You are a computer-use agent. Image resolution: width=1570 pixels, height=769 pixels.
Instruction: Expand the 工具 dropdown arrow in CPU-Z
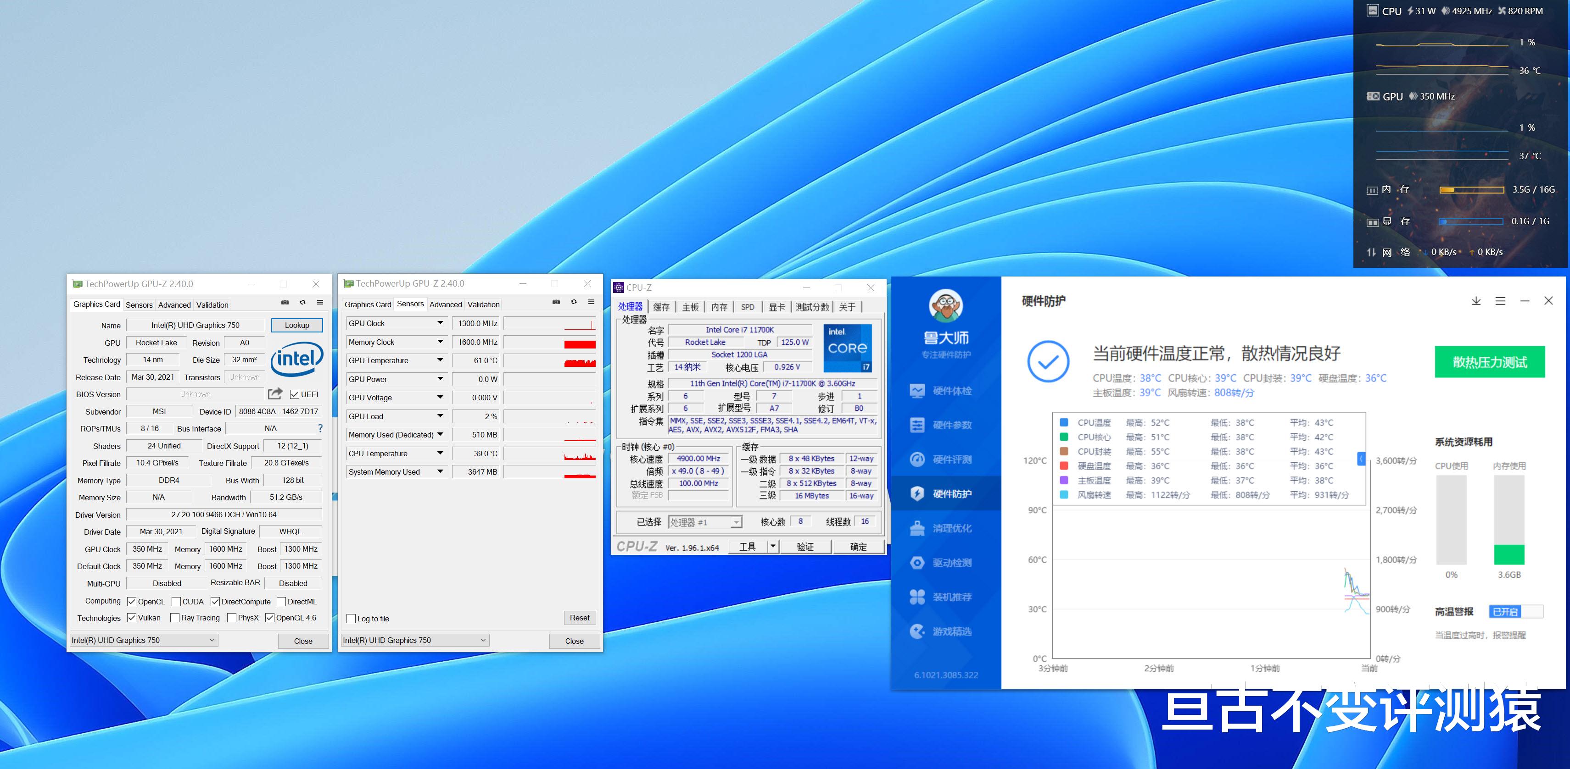(x=773, y=546)
